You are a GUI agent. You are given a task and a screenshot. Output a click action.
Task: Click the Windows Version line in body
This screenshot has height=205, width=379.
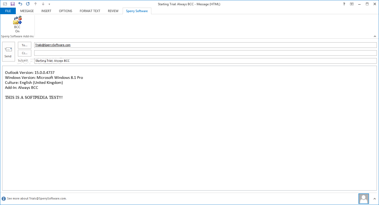point(44,78)
